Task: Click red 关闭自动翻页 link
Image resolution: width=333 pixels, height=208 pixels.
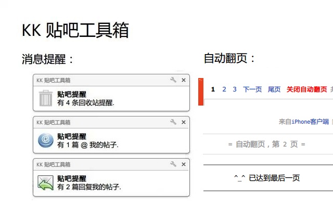Action: [306, 89]
